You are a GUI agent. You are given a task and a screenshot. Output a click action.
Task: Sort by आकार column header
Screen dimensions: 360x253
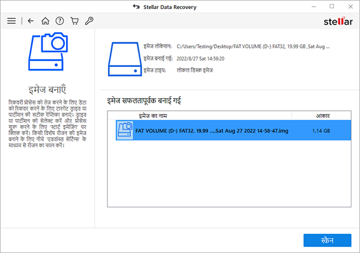click(x=322, y=116)
